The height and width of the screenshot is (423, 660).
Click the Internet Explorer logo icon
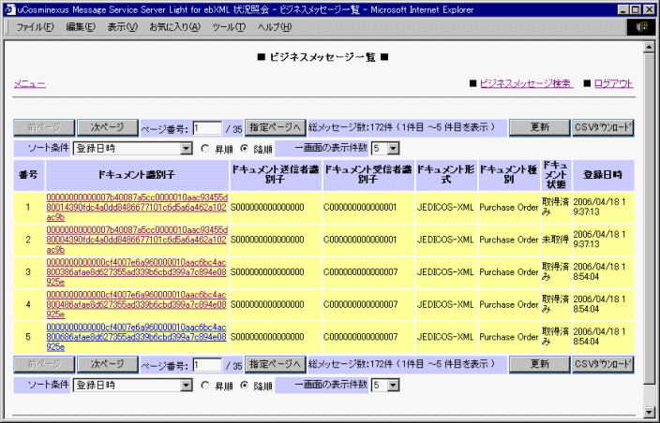pyautogui.click(x=646, y=27)
